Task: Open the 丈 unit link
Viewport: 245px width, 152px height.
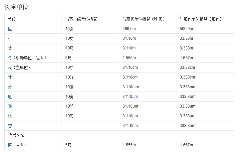Action: coord(10,48)
